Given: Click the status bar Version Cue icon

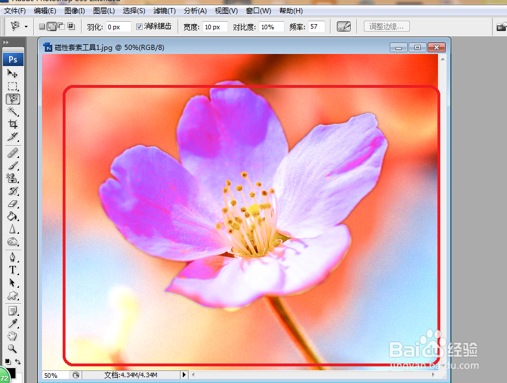Looking at the screenshot, I should click(76, 375).
